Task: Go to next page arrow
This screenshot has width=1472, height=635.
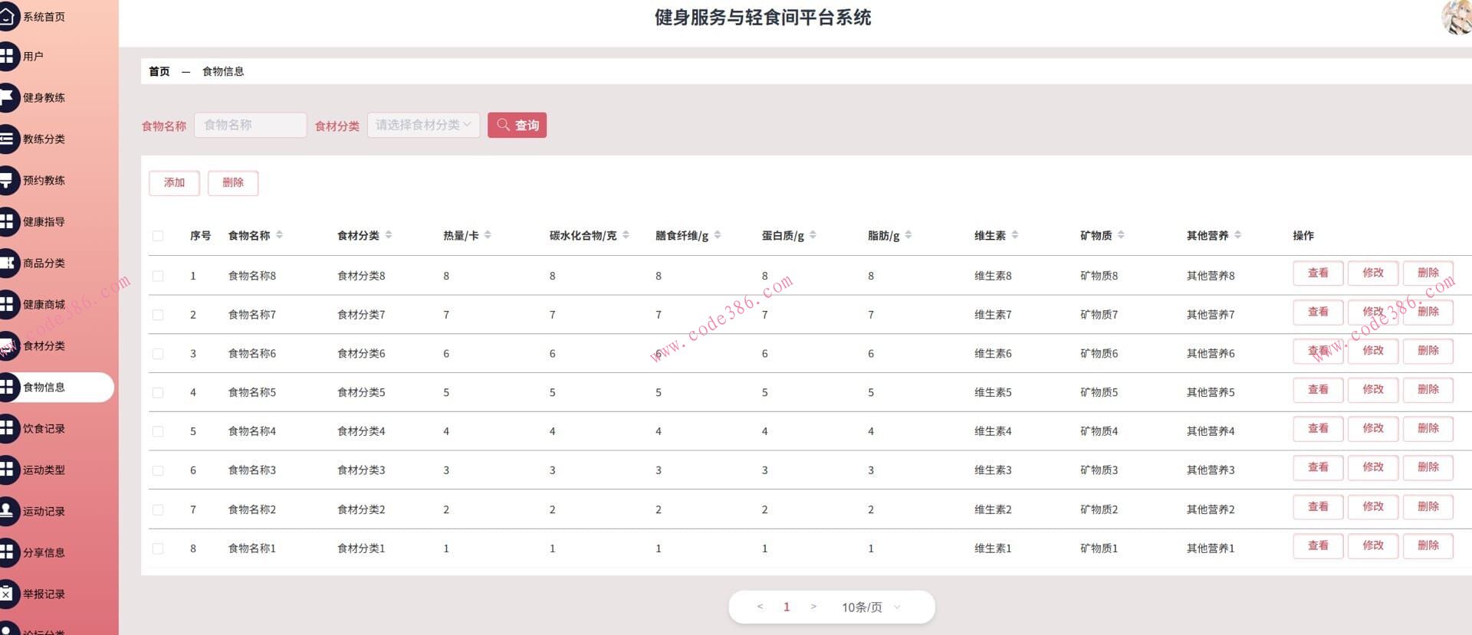Action: pyautogui.click(x=813, y=607)
